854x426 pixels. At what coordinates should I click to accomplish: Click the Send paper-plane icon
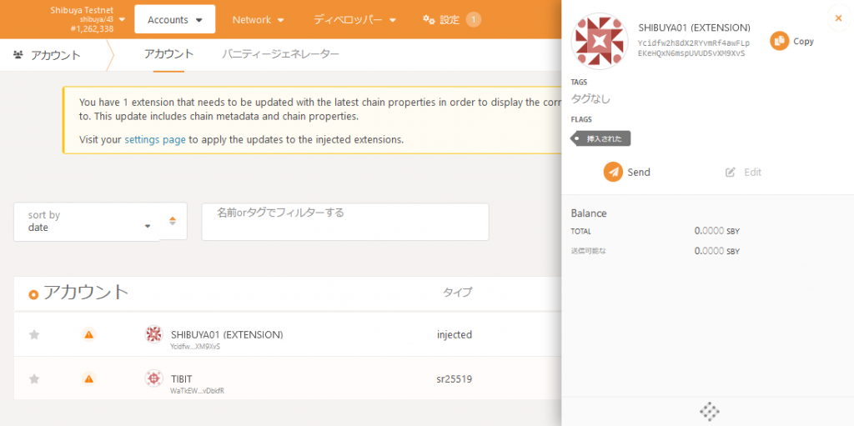click(614, 172)
